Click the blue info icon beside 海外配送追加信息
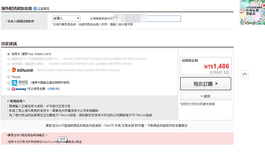This screenshot has width=265, height=153. (35, 9)
